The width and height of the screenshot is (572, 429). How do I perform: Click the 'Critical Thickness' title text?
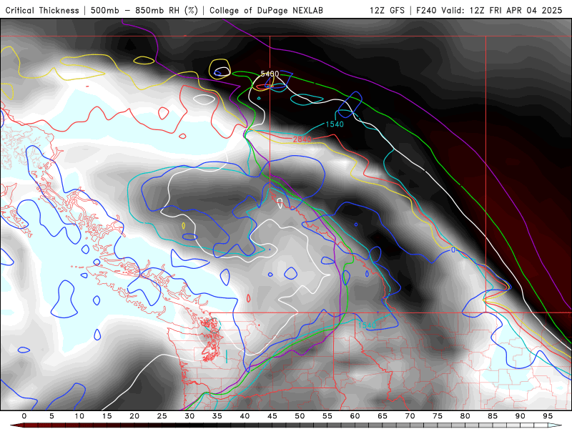pos(42,11)
